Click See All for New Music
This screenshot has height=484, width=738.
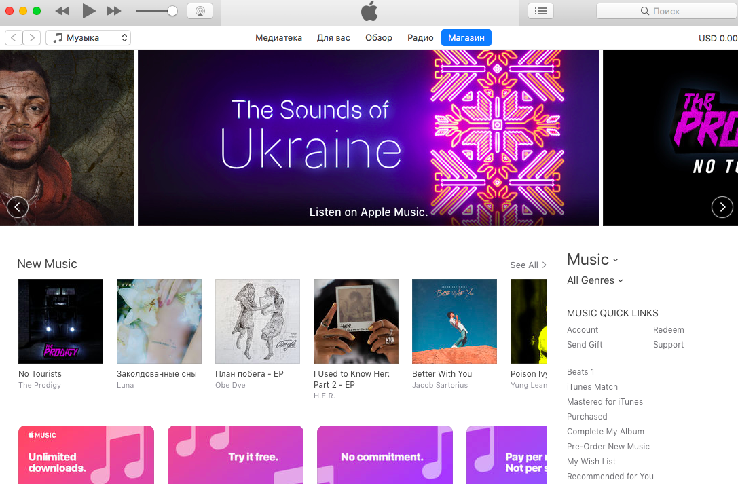tap(528, 265)
